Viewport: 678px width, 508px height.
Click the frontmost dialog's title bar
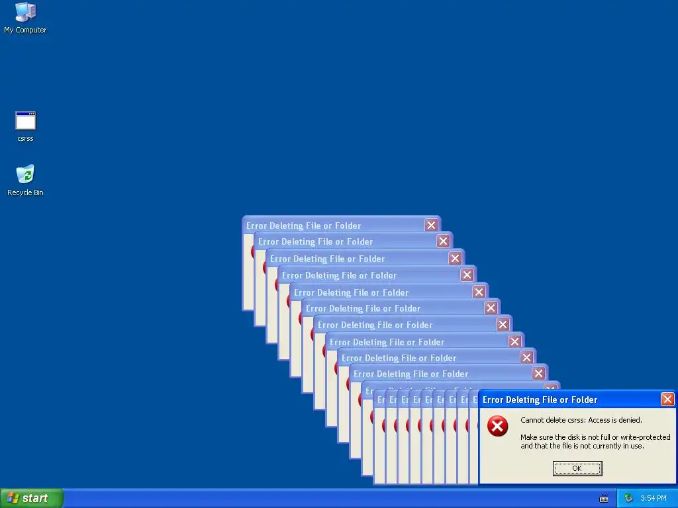point(577,400)
